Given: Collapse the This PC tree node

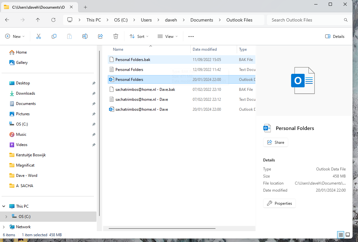Looking at the screenshot, I should (x=4, y=206).
